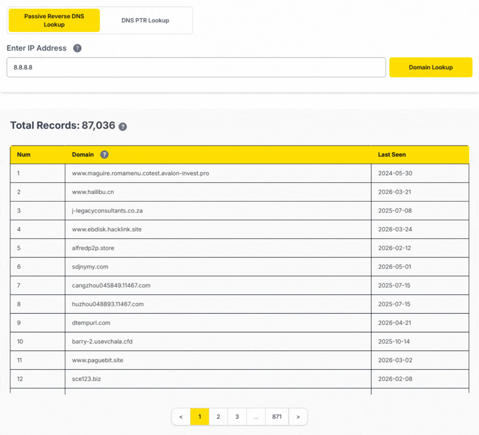The height and width of the screenshot is (435, 479).
Task: Select page 1 in pagination
Action: pyautogui.click(x=200, y=417)
